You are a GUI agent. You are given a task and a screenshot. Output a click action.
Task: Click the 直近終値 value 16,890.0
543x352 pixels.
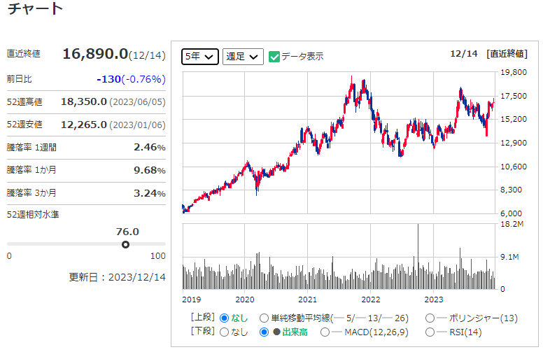click(95, 54)
